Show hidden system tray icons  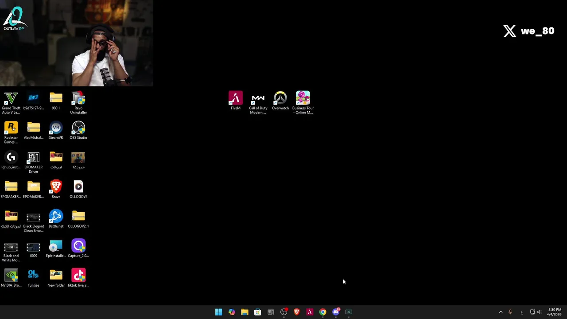tap(501, 312)
